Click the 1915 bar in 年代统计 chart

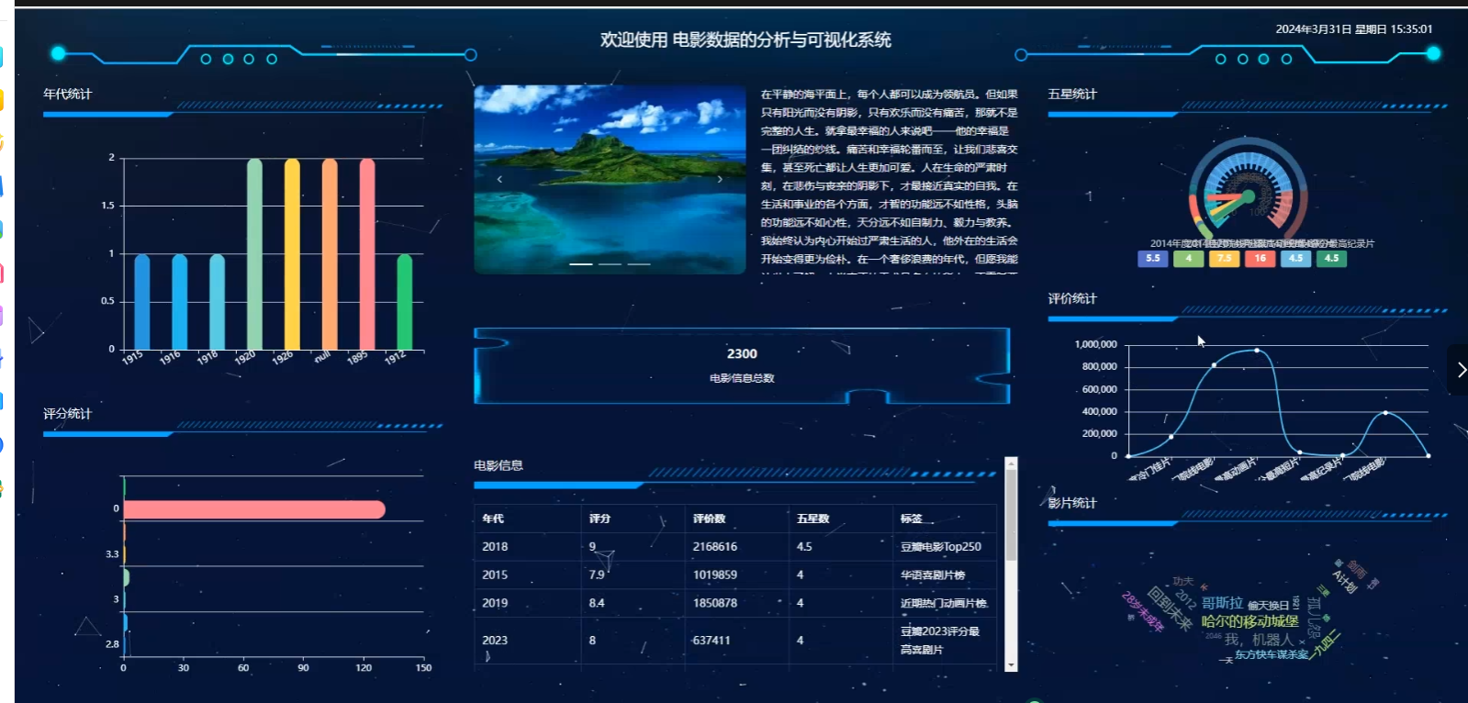coord(141,302)
